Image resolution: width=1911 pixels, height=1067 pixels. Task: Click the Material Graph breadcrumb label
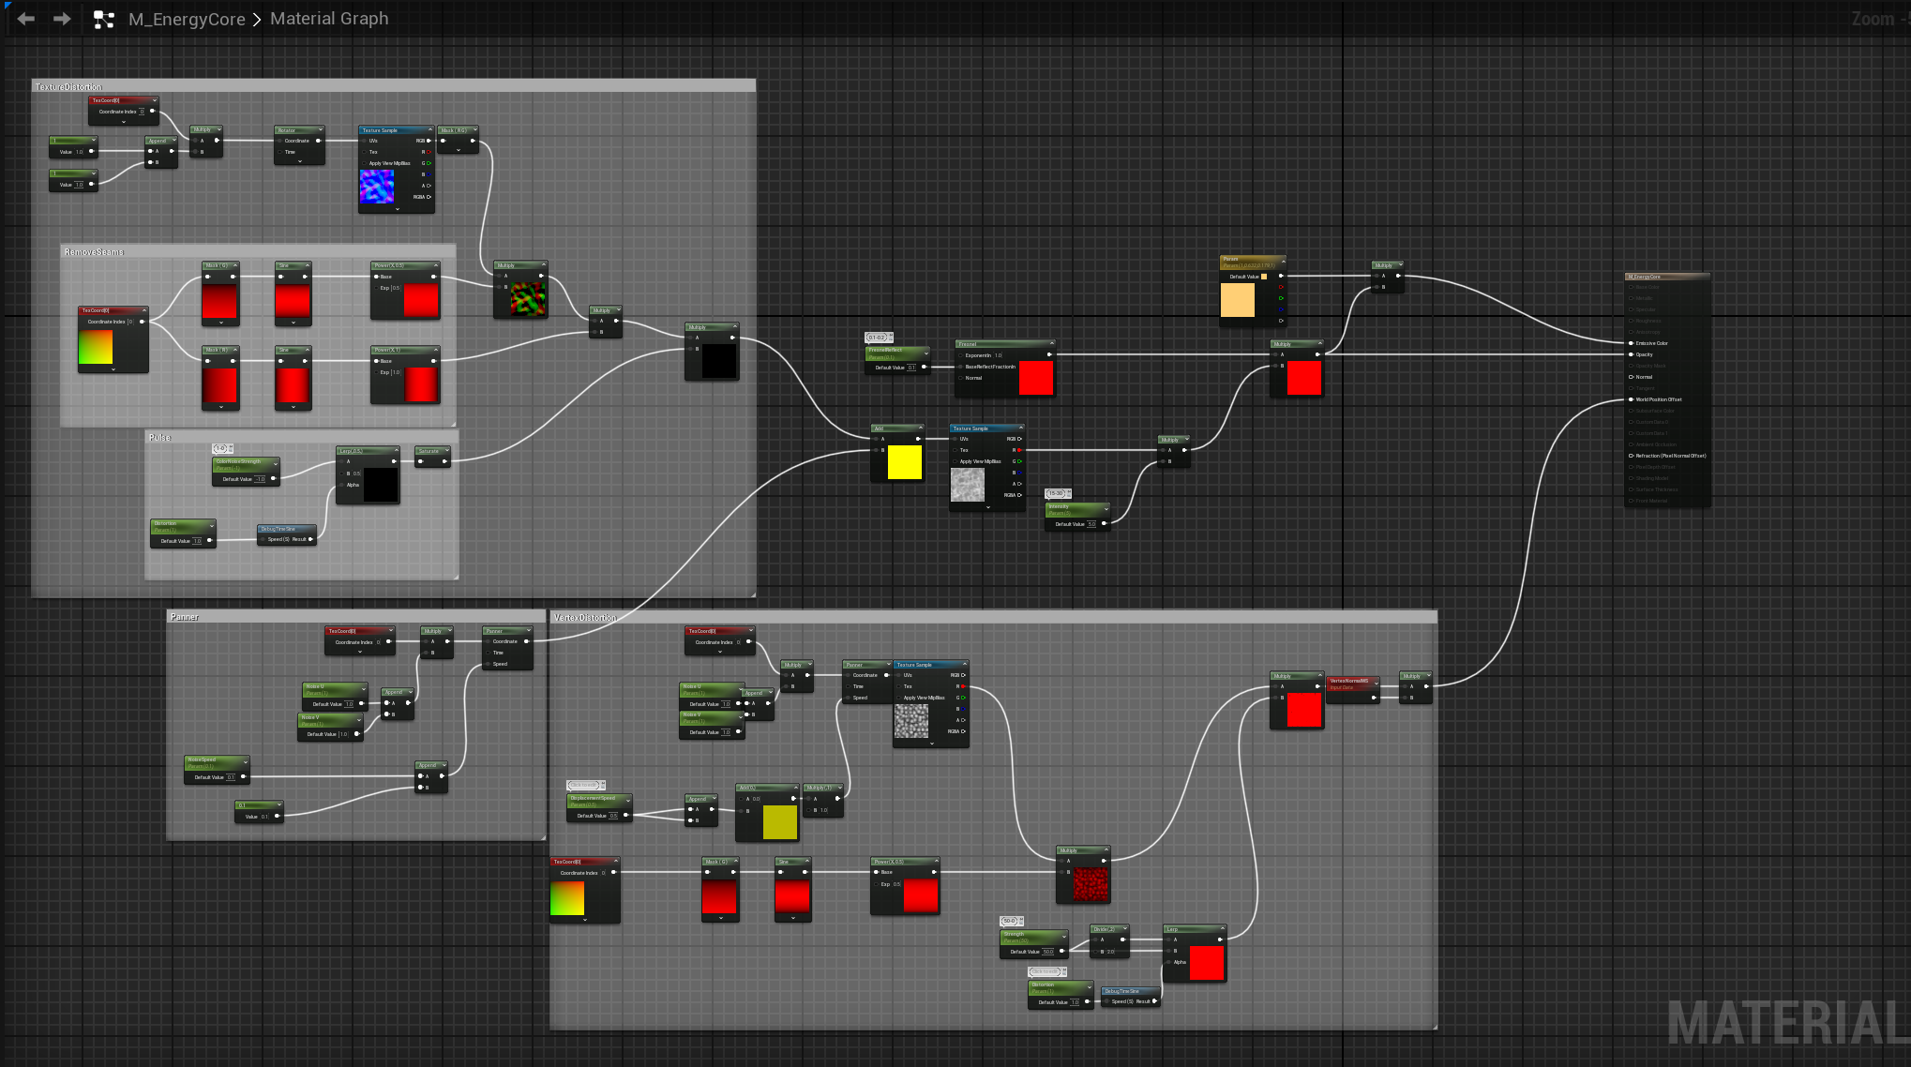coord(329,19)
